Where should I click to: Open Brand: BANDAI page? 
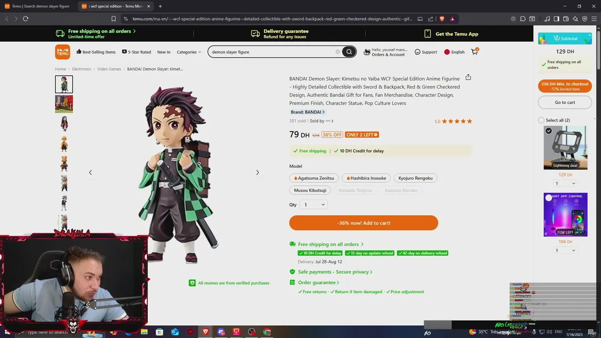(308, 112)
